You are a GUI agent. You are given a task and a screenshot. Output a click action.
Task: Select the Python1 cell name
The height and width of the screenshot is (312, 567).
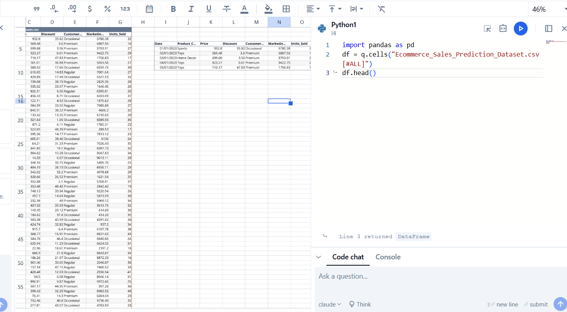click(343, 25)
